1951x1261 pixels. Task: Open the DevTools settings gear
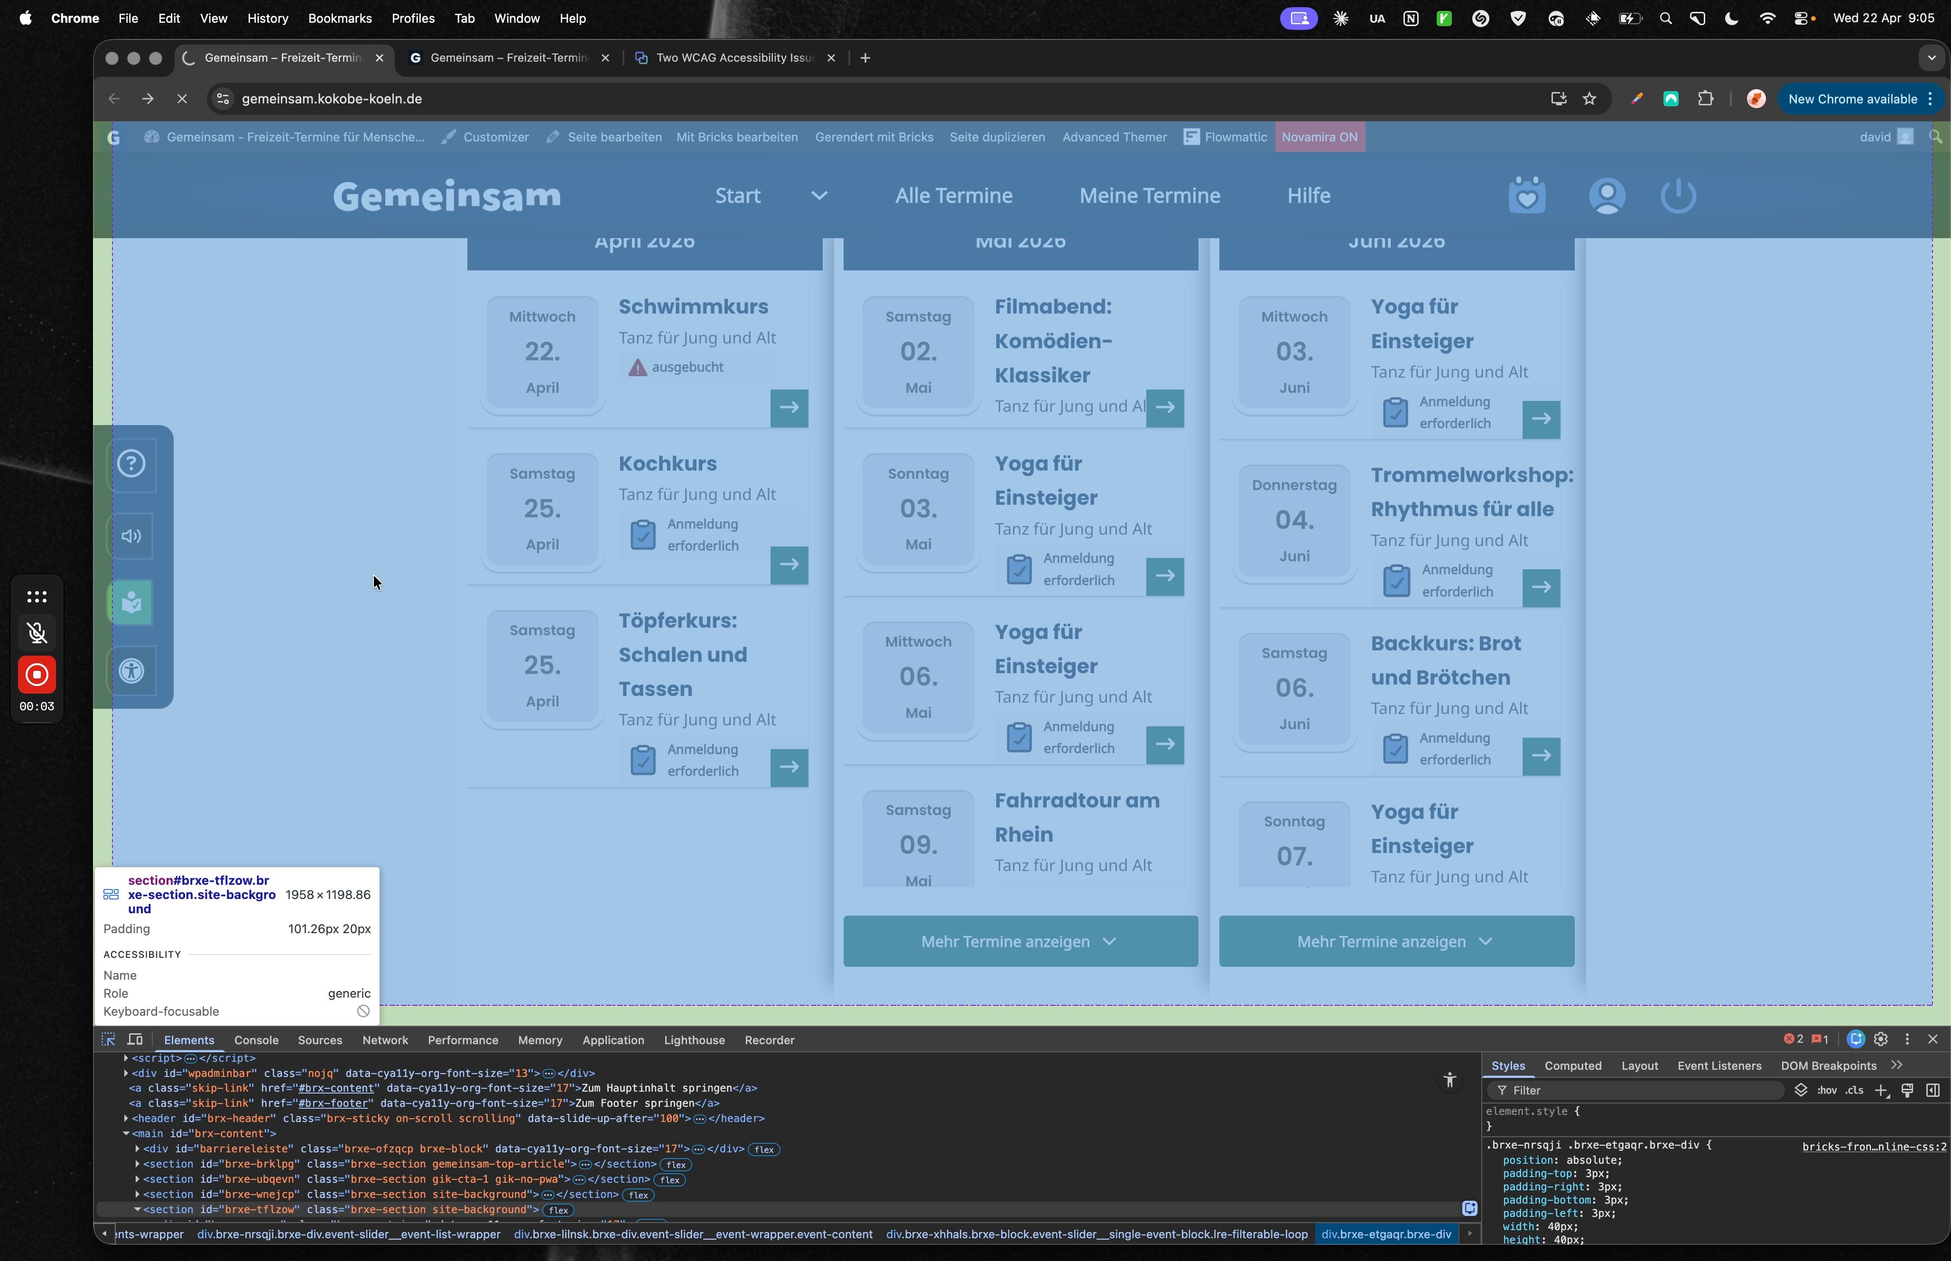point(1881,1039)
